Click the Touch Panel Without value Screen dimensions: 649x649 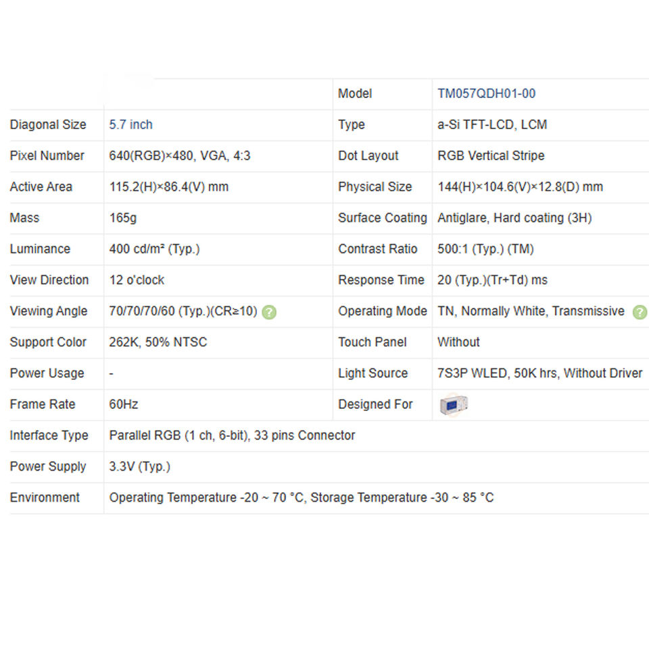458,342
